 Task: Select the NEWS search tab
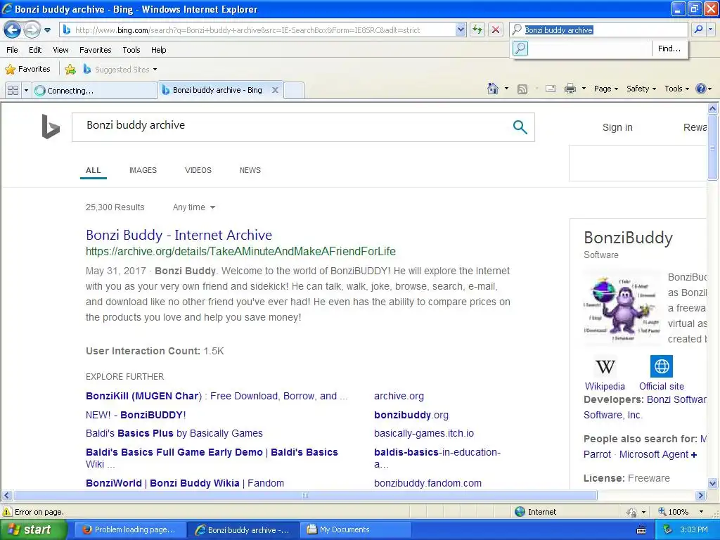pyautogui.click(x=250, y=170)
